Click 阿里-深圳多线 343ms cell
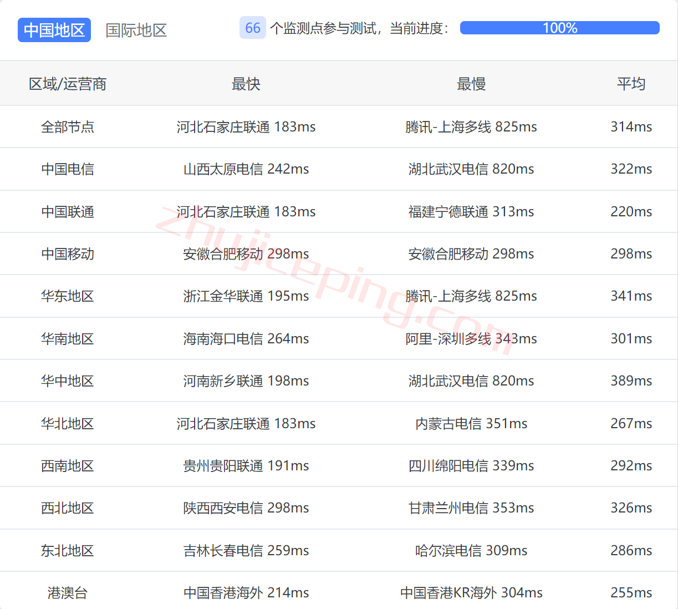This screenshot has width=678, height=609. click(471, 338)
